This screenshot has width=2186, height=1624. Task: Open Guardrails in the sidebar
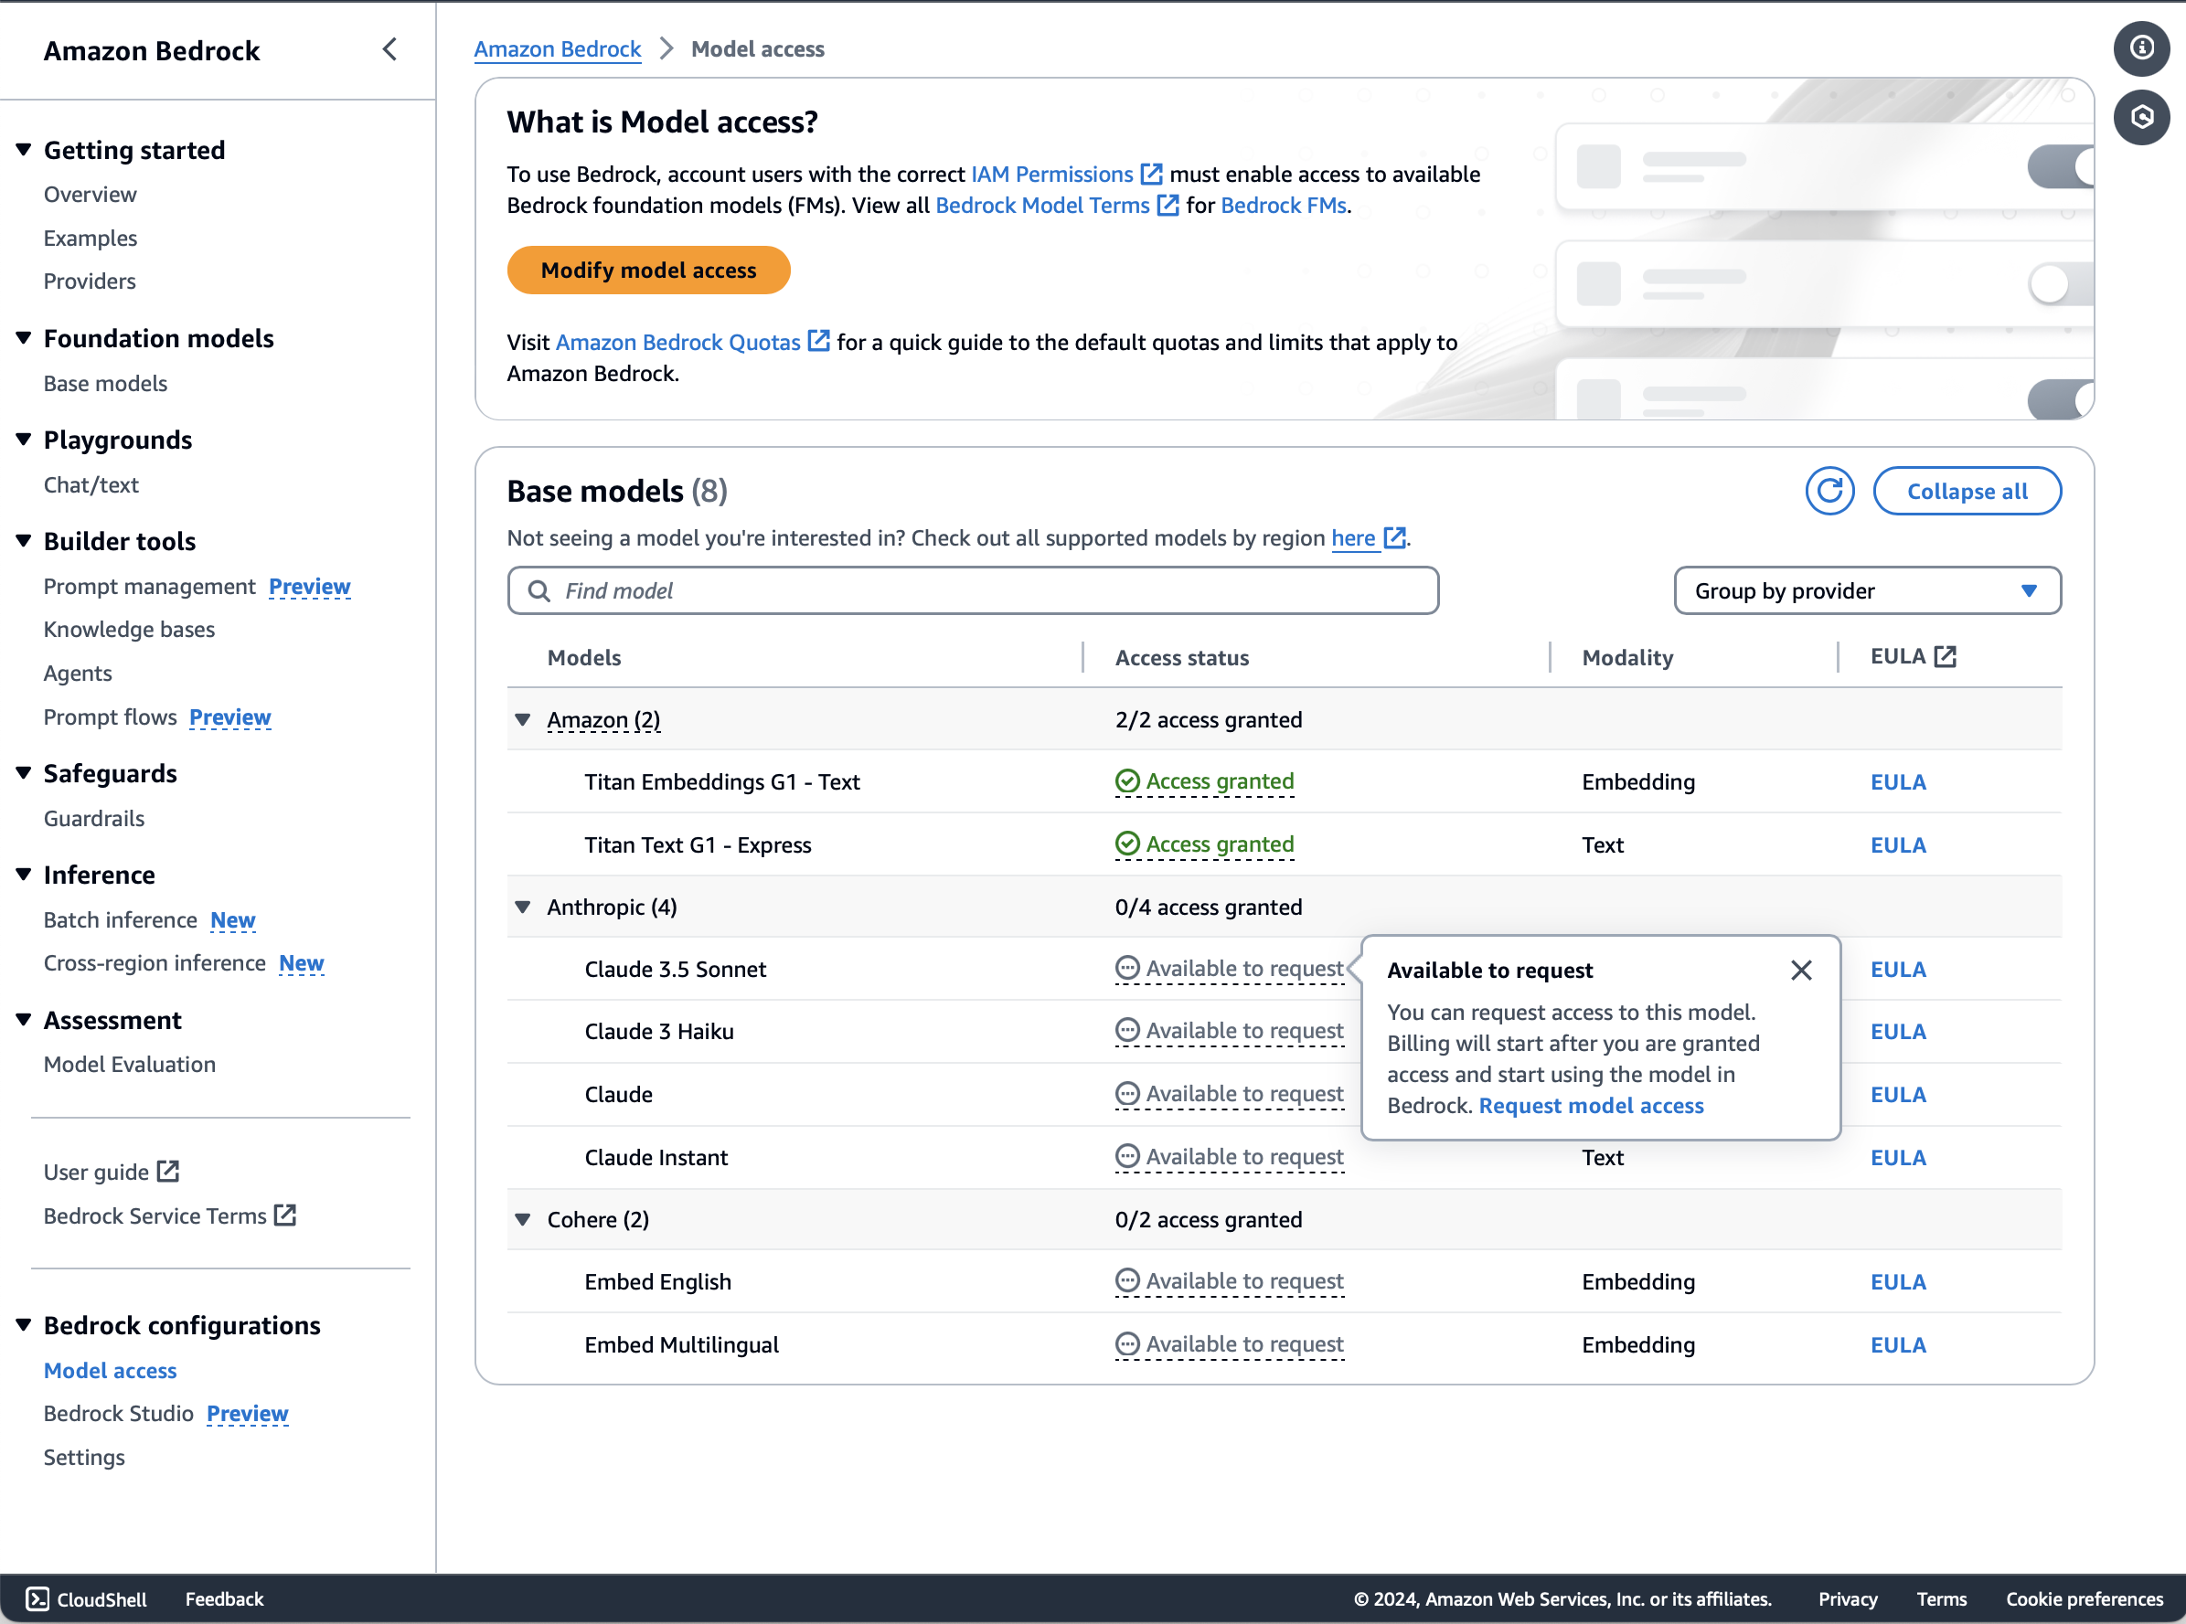tap(94, 818)
